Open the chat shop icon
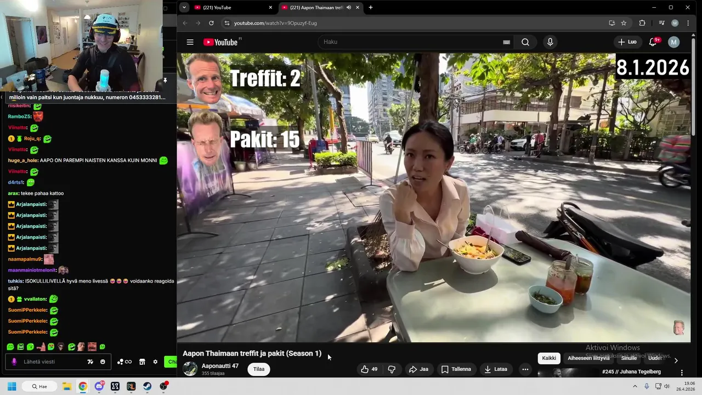 (142, 362)
